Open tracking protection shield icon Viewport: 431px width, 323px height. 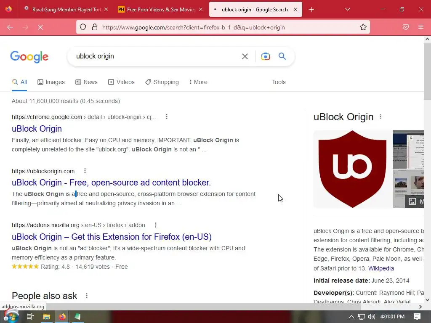click(x=83, y=27)
